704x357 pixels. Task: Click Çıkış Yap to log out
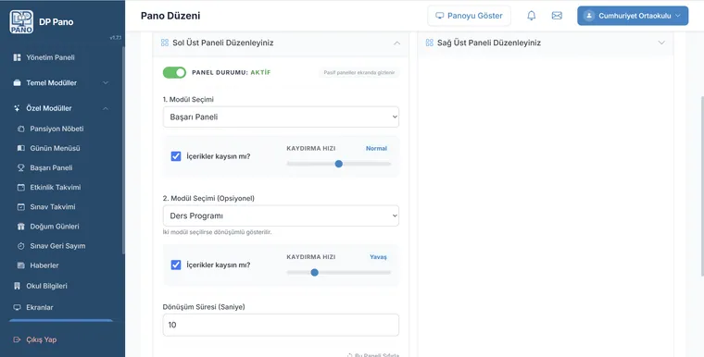(42, 339)
